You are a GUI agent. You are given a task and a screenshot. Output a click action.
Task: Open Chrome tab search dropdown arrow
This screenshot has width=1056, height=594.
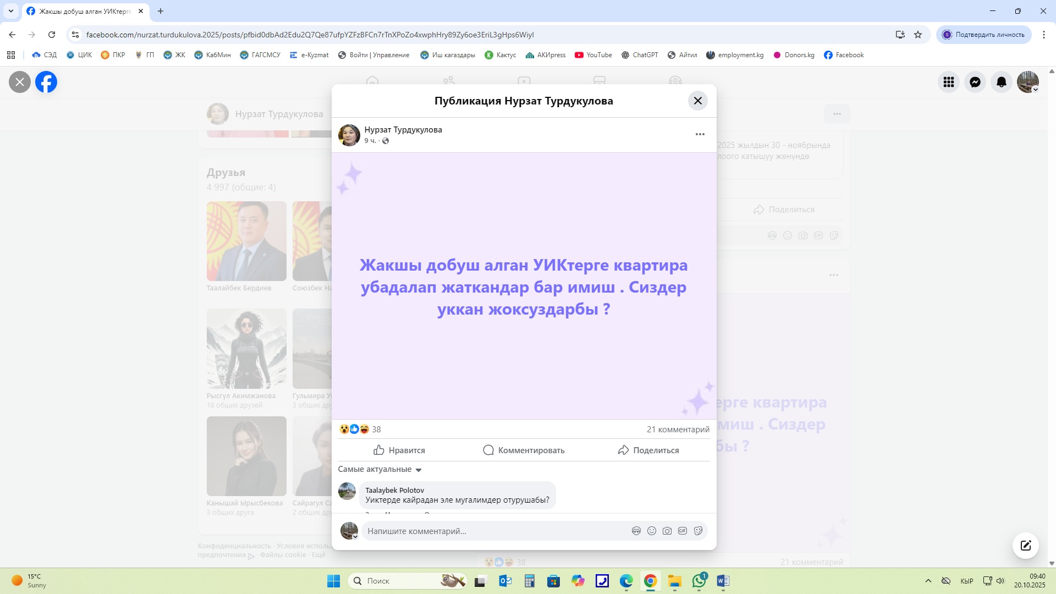pyautogui.click(x=11, y=11)
